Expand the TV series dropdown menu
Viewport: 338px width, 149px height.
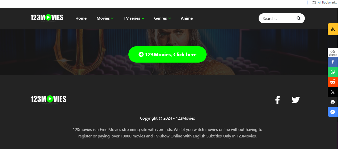pos(134,18)
